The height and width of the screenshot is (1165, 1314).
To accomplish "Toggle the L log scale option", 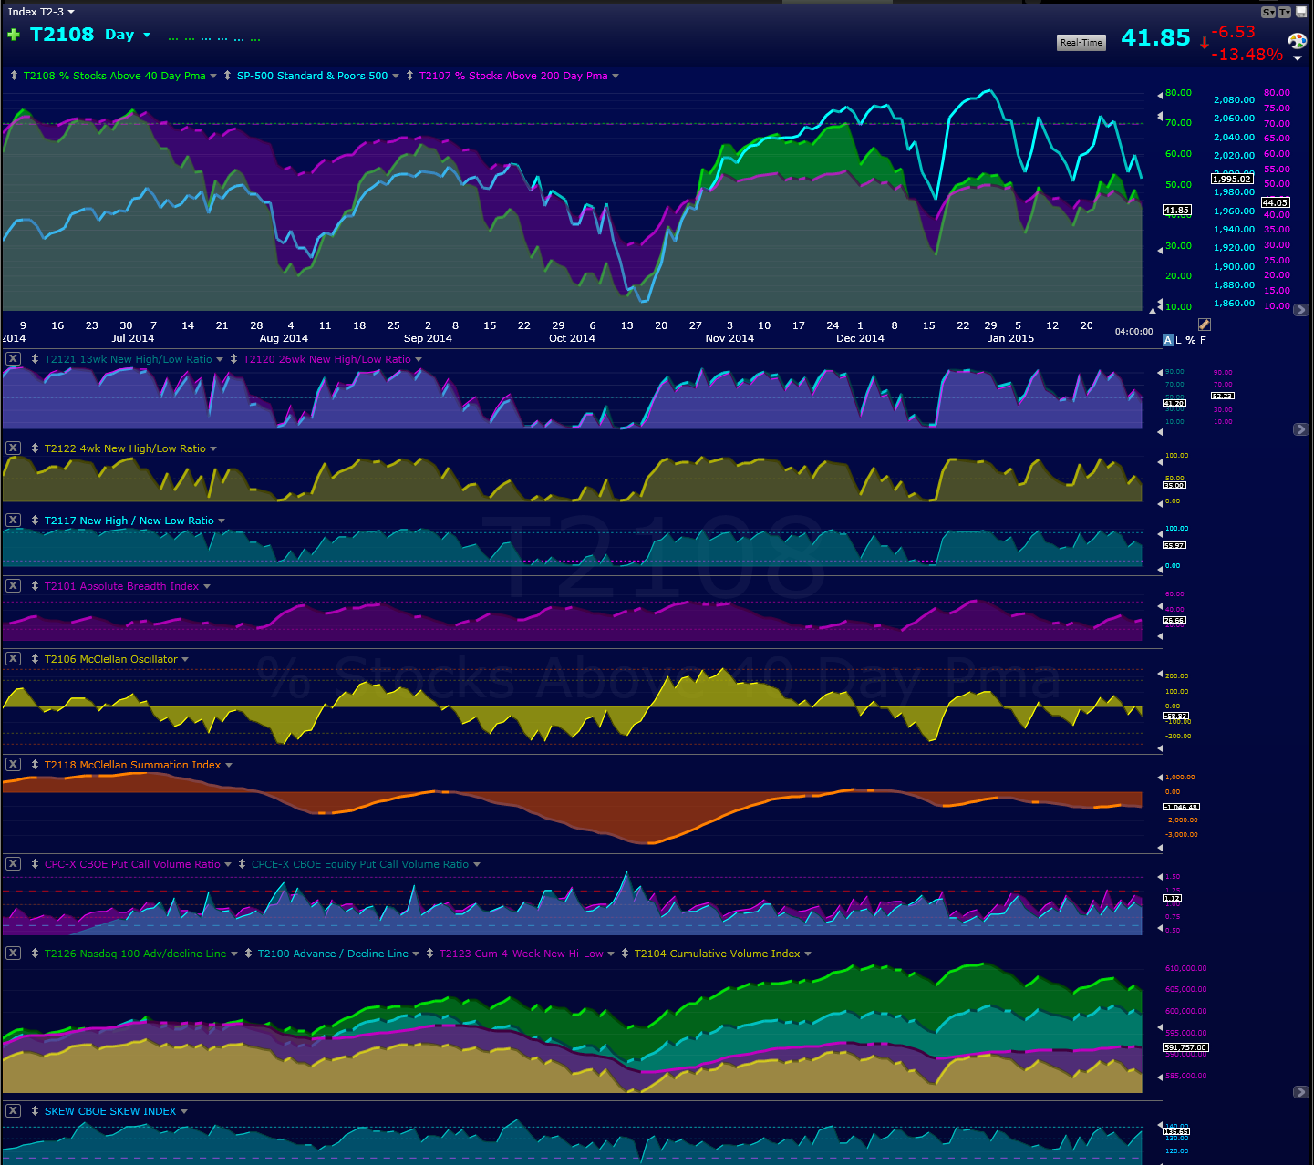I will pos(1178,340).
